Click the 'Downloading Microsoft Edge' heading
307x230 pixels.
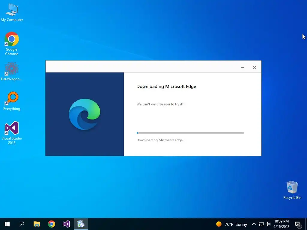click(x=166, y=87)
